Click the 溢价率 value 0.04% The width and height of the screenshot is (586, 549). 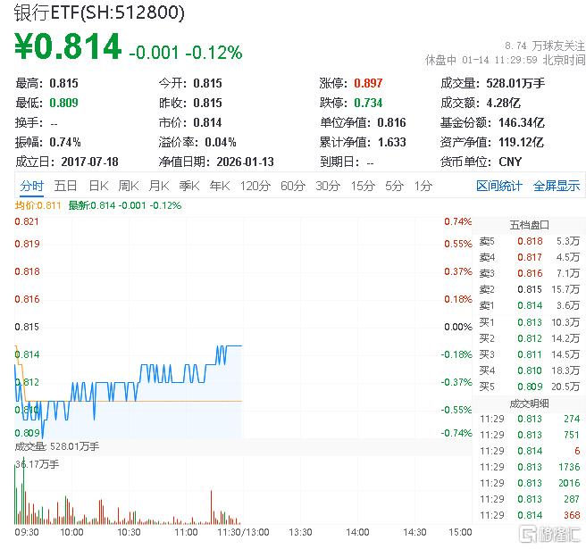click(x=221, y=142)
